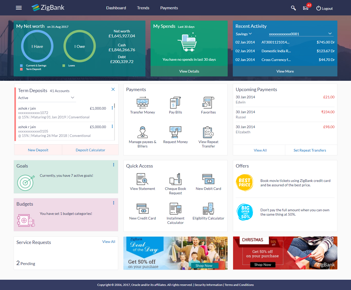Open New Debit Card icon
This screenshot has height=290, width=351.
tap(208, 179)
